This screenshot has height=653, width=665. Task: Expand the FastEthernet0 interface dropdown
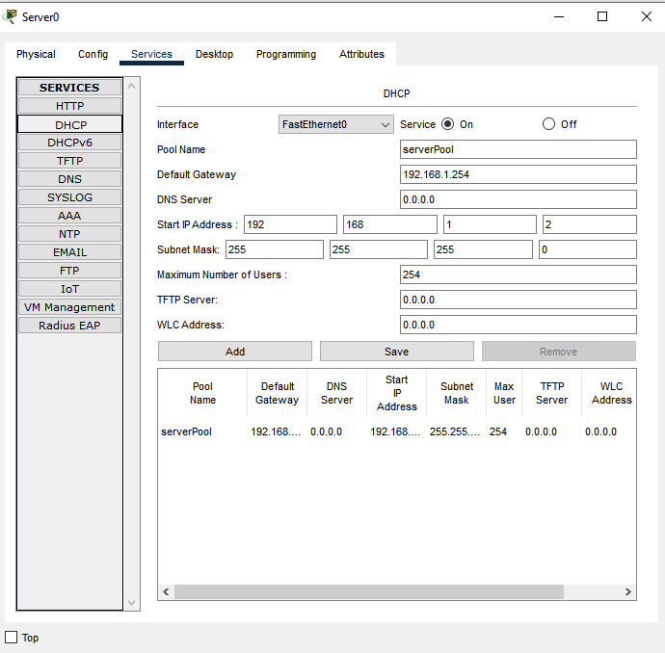coord(335,124)
